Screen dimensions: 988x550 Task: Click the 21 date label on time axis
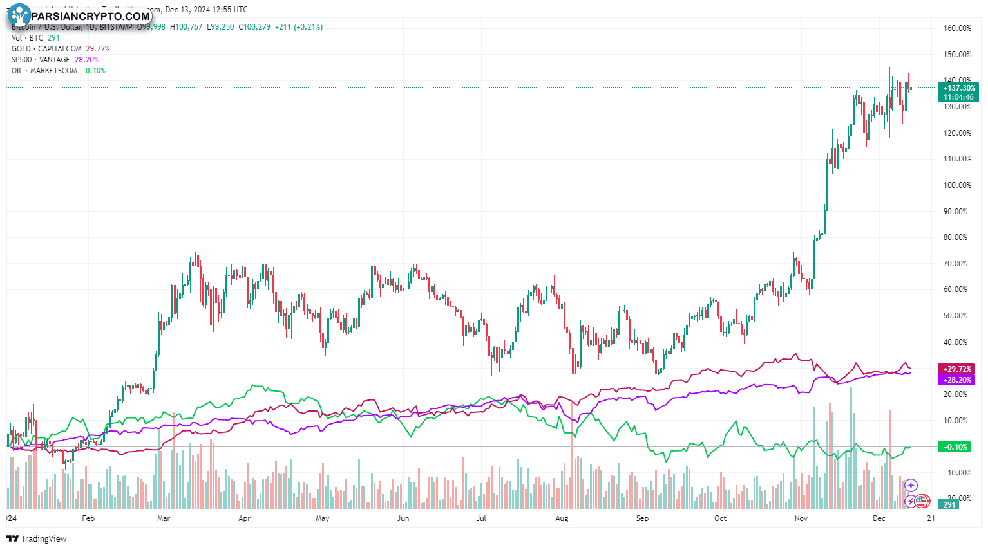931,518
